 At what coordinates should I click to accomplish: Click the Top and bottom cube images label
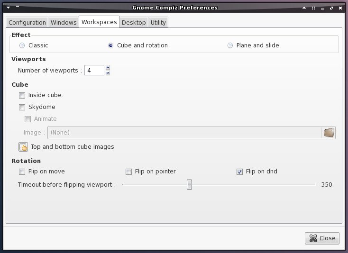click(x=73, y=147)
